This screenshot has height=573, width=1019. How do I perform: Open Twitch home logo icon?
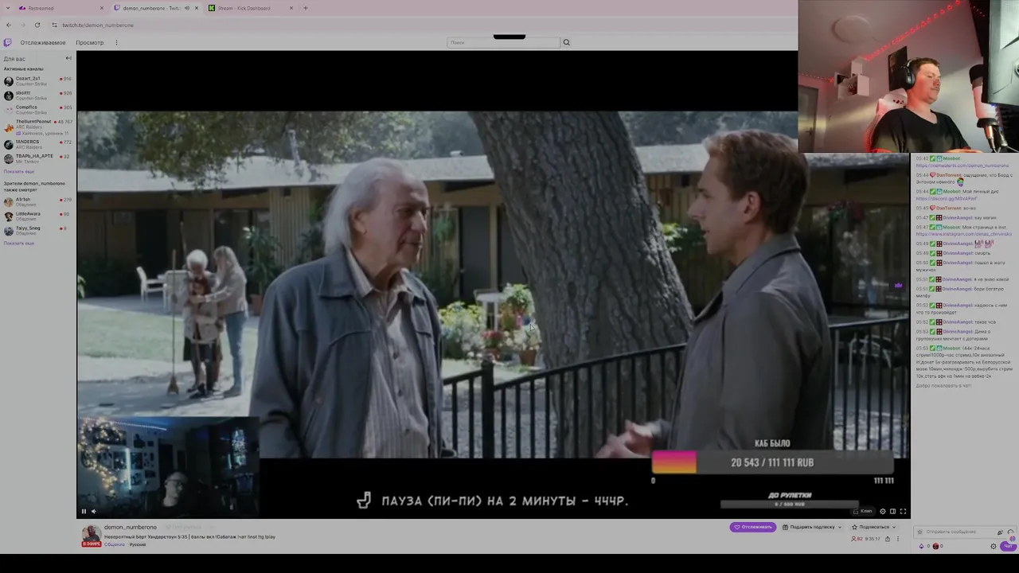[8, 42]
